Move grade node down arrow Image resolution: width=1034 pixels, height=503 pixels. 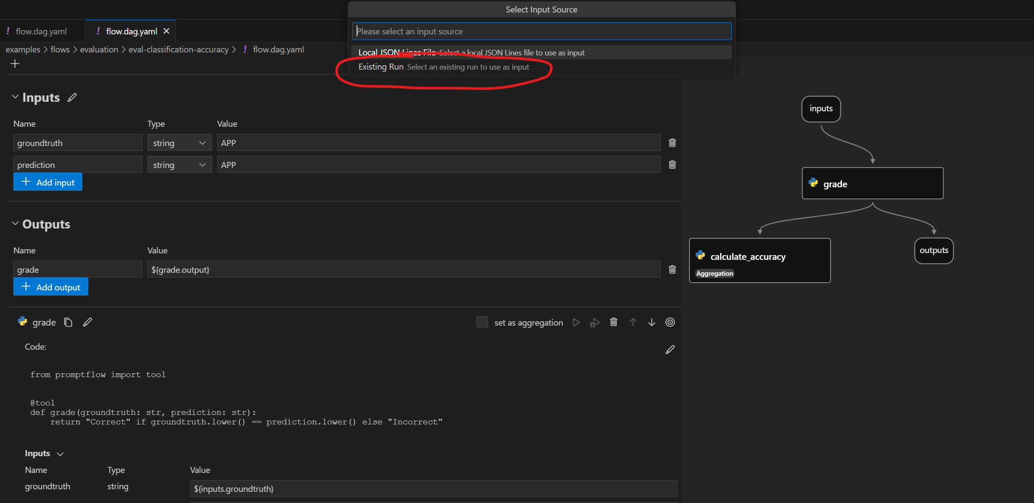(x=652, y=322)
